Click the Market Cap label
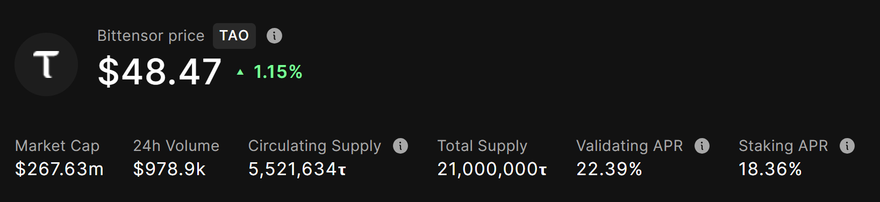880x202 pixels. pos(58,146)
